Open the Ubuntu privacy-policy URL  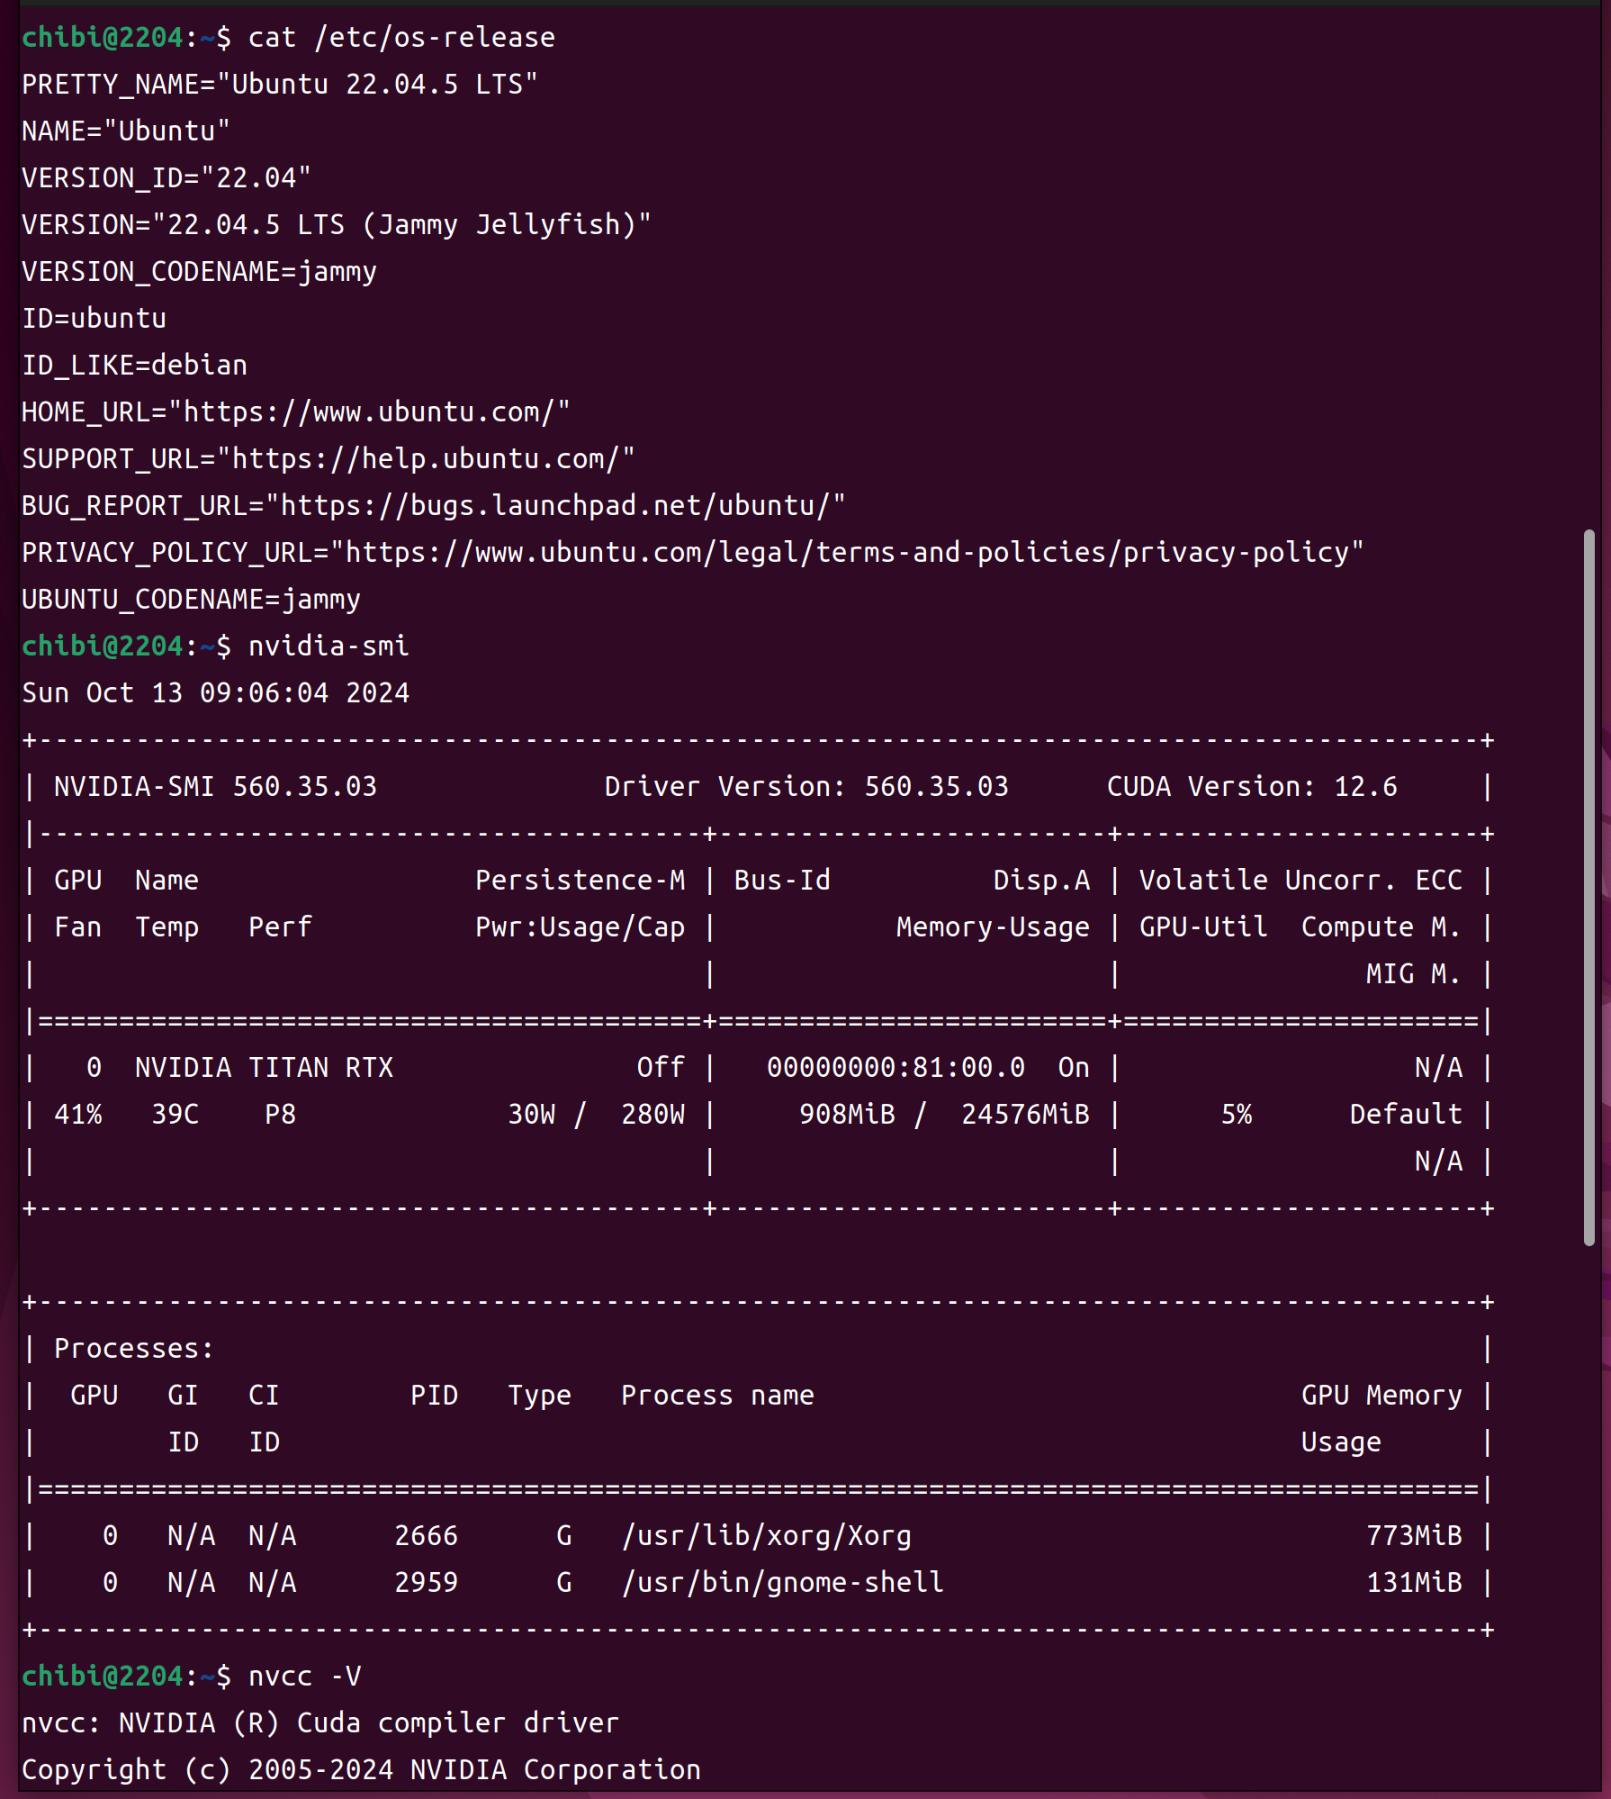pos(846,553)
